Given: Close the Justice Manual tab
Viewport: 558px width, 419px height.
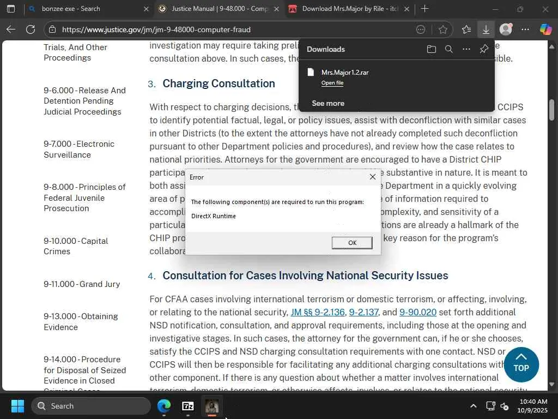Looking at the screenshot, I should pos(276,9).
